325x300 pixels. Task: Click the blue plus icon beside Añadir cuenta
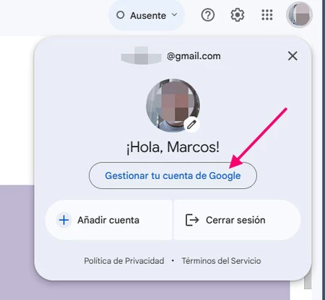click(x=64, y=220)
